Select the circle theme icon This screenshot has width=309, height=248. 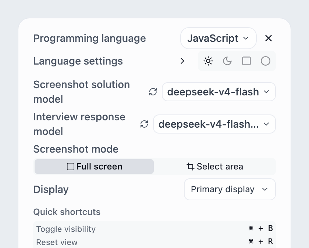coord(266,61)
